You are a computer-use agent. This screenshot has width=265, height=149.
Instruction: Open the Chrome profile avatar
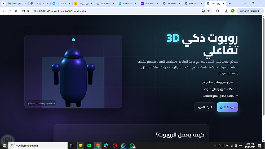[x=233, y=11]
